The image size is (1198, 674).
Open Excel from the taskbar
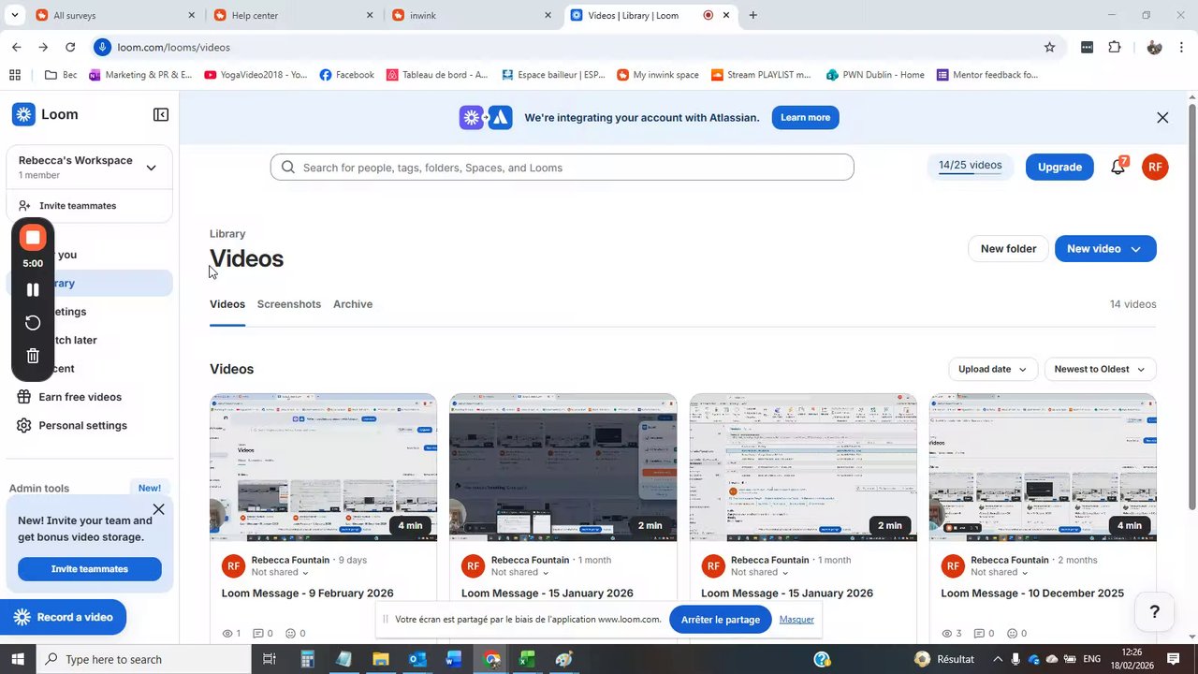coord(527,659)
